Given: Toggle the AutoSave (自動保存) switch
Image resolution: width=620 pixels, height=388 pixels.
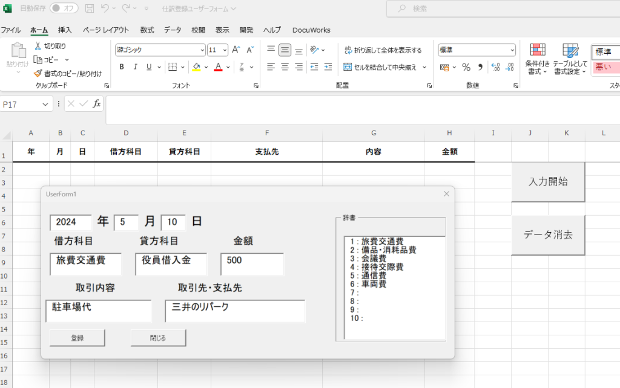Looking at the screenshot, I should point(64,8).
